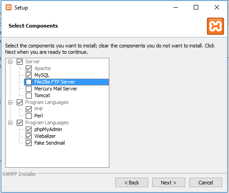The height and width of the screenshot is (193, 229).
Task: Collapse the Program Languages node above phpMyAdmin
Action: (10, 123)
